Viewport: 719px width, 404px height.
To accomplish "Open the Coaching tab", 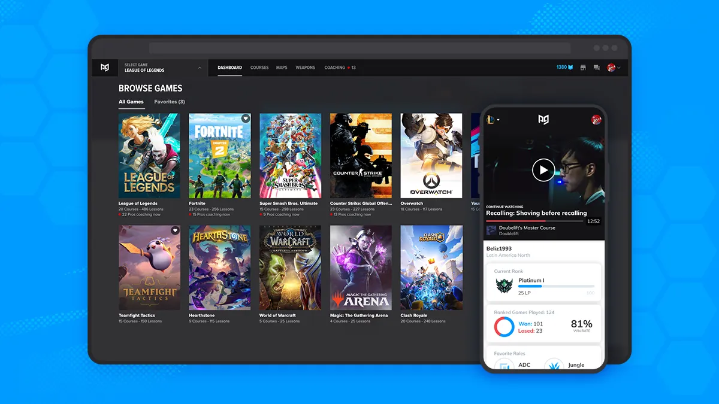I will click(335, 68).
